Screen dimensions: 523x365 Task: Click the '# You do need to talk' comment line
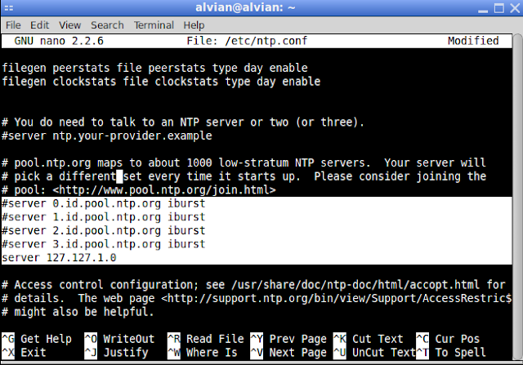coord(183,122)
